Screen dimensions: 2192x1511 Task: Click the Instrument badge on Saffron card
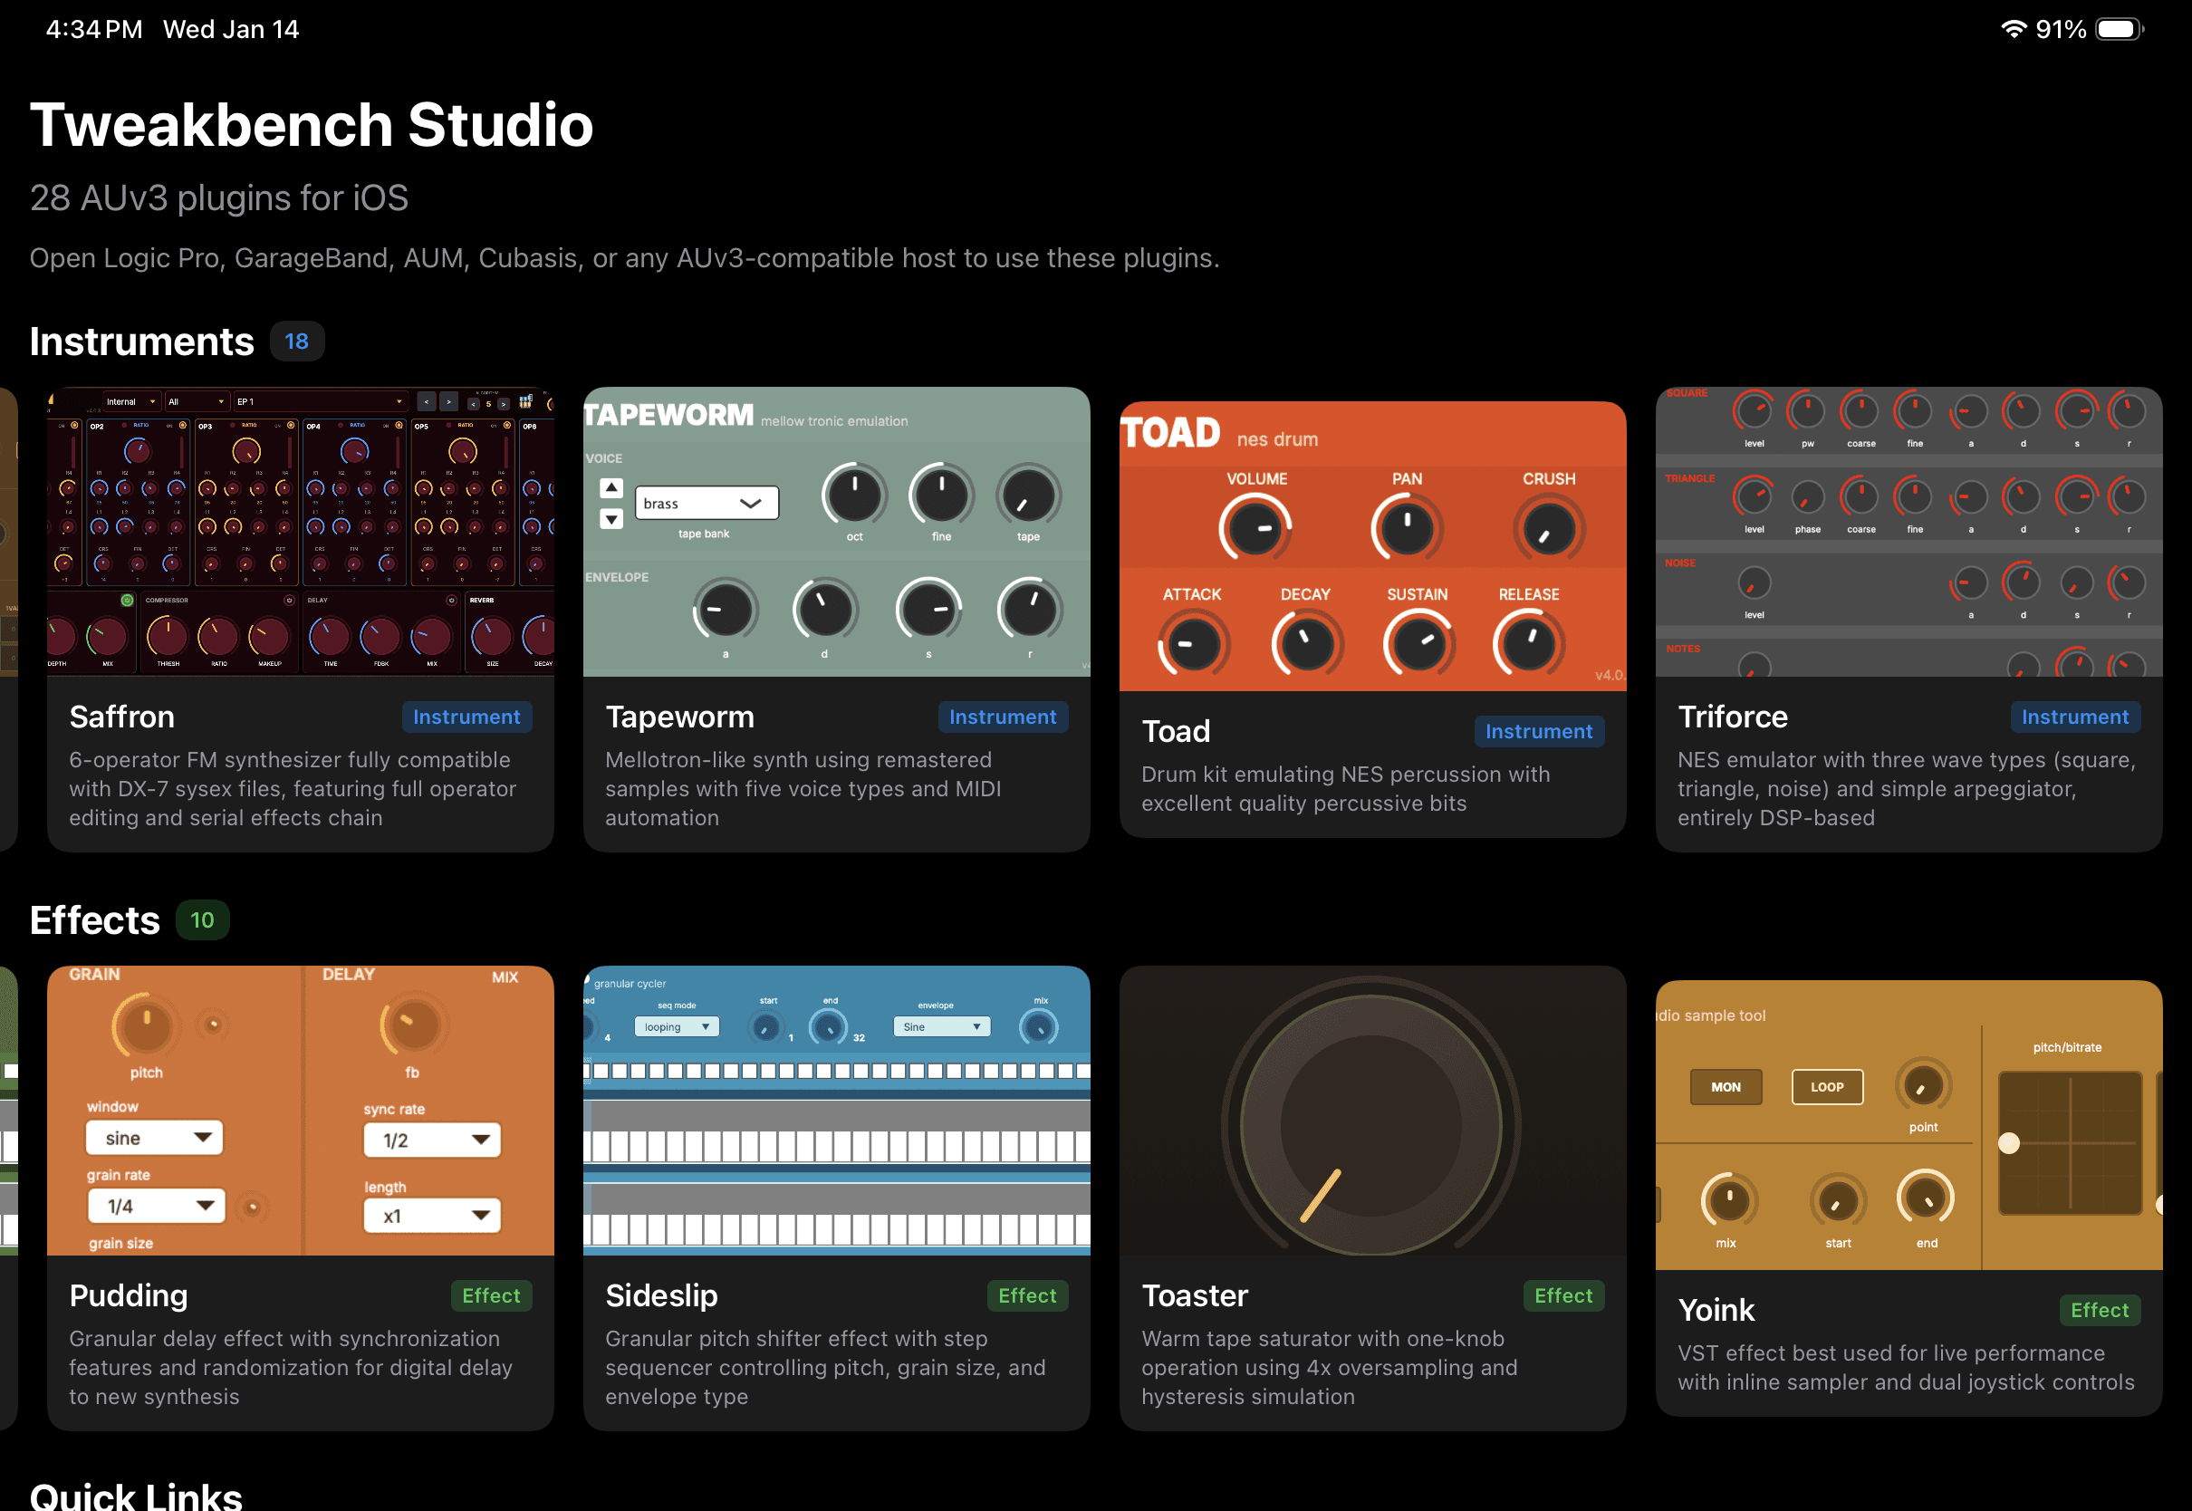466,717
